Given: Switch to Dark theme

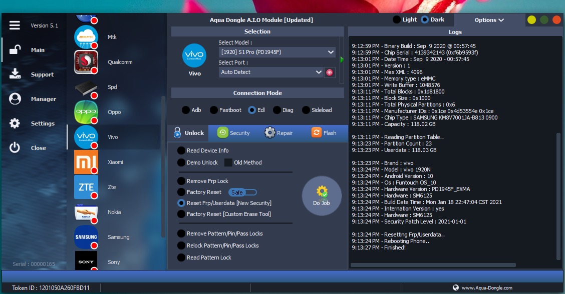Looking at the screenshot, I should coord(433,19).
